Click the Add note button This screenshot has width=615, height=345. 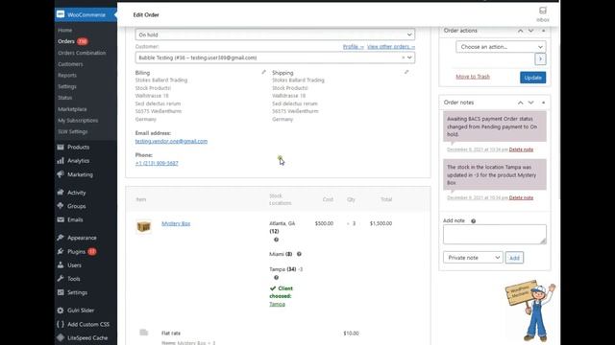point(514,258)
